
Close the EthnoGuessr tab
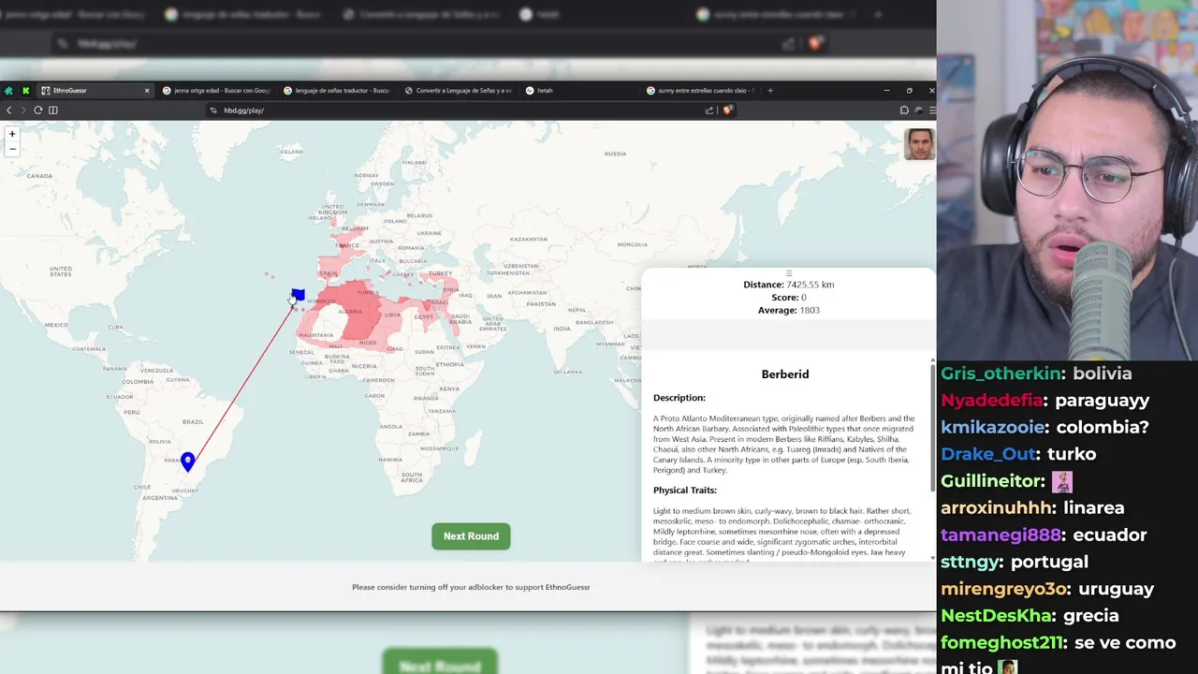[147, 91]
